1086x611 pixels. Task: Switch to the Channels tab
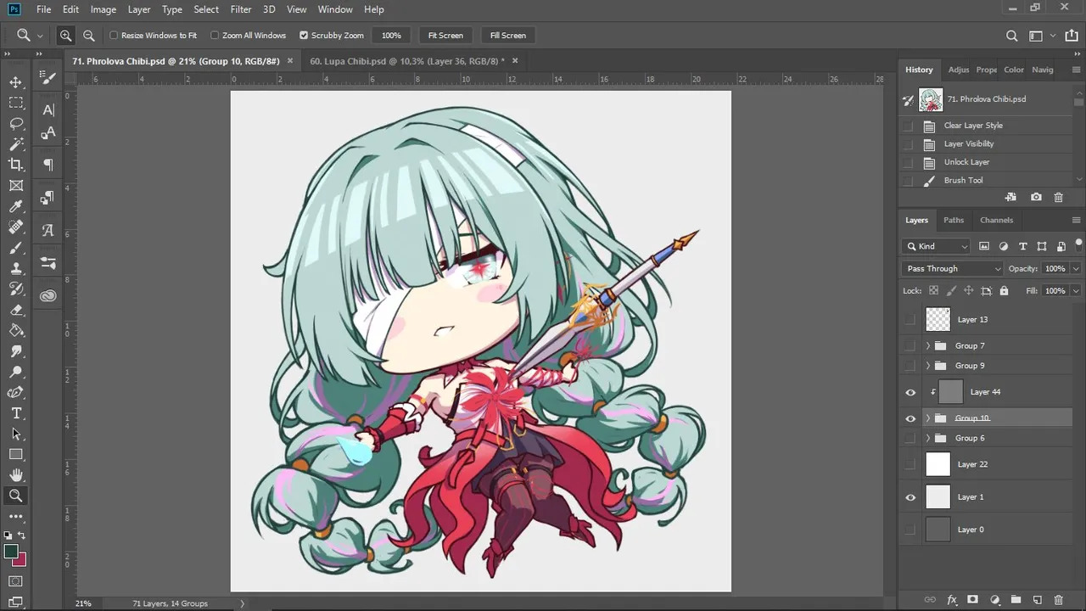(x=997, y=220)
